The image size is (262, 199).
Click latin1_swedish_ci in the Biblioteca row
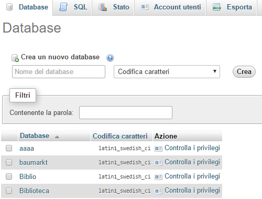pyautogui.click(x=125, y=191)
